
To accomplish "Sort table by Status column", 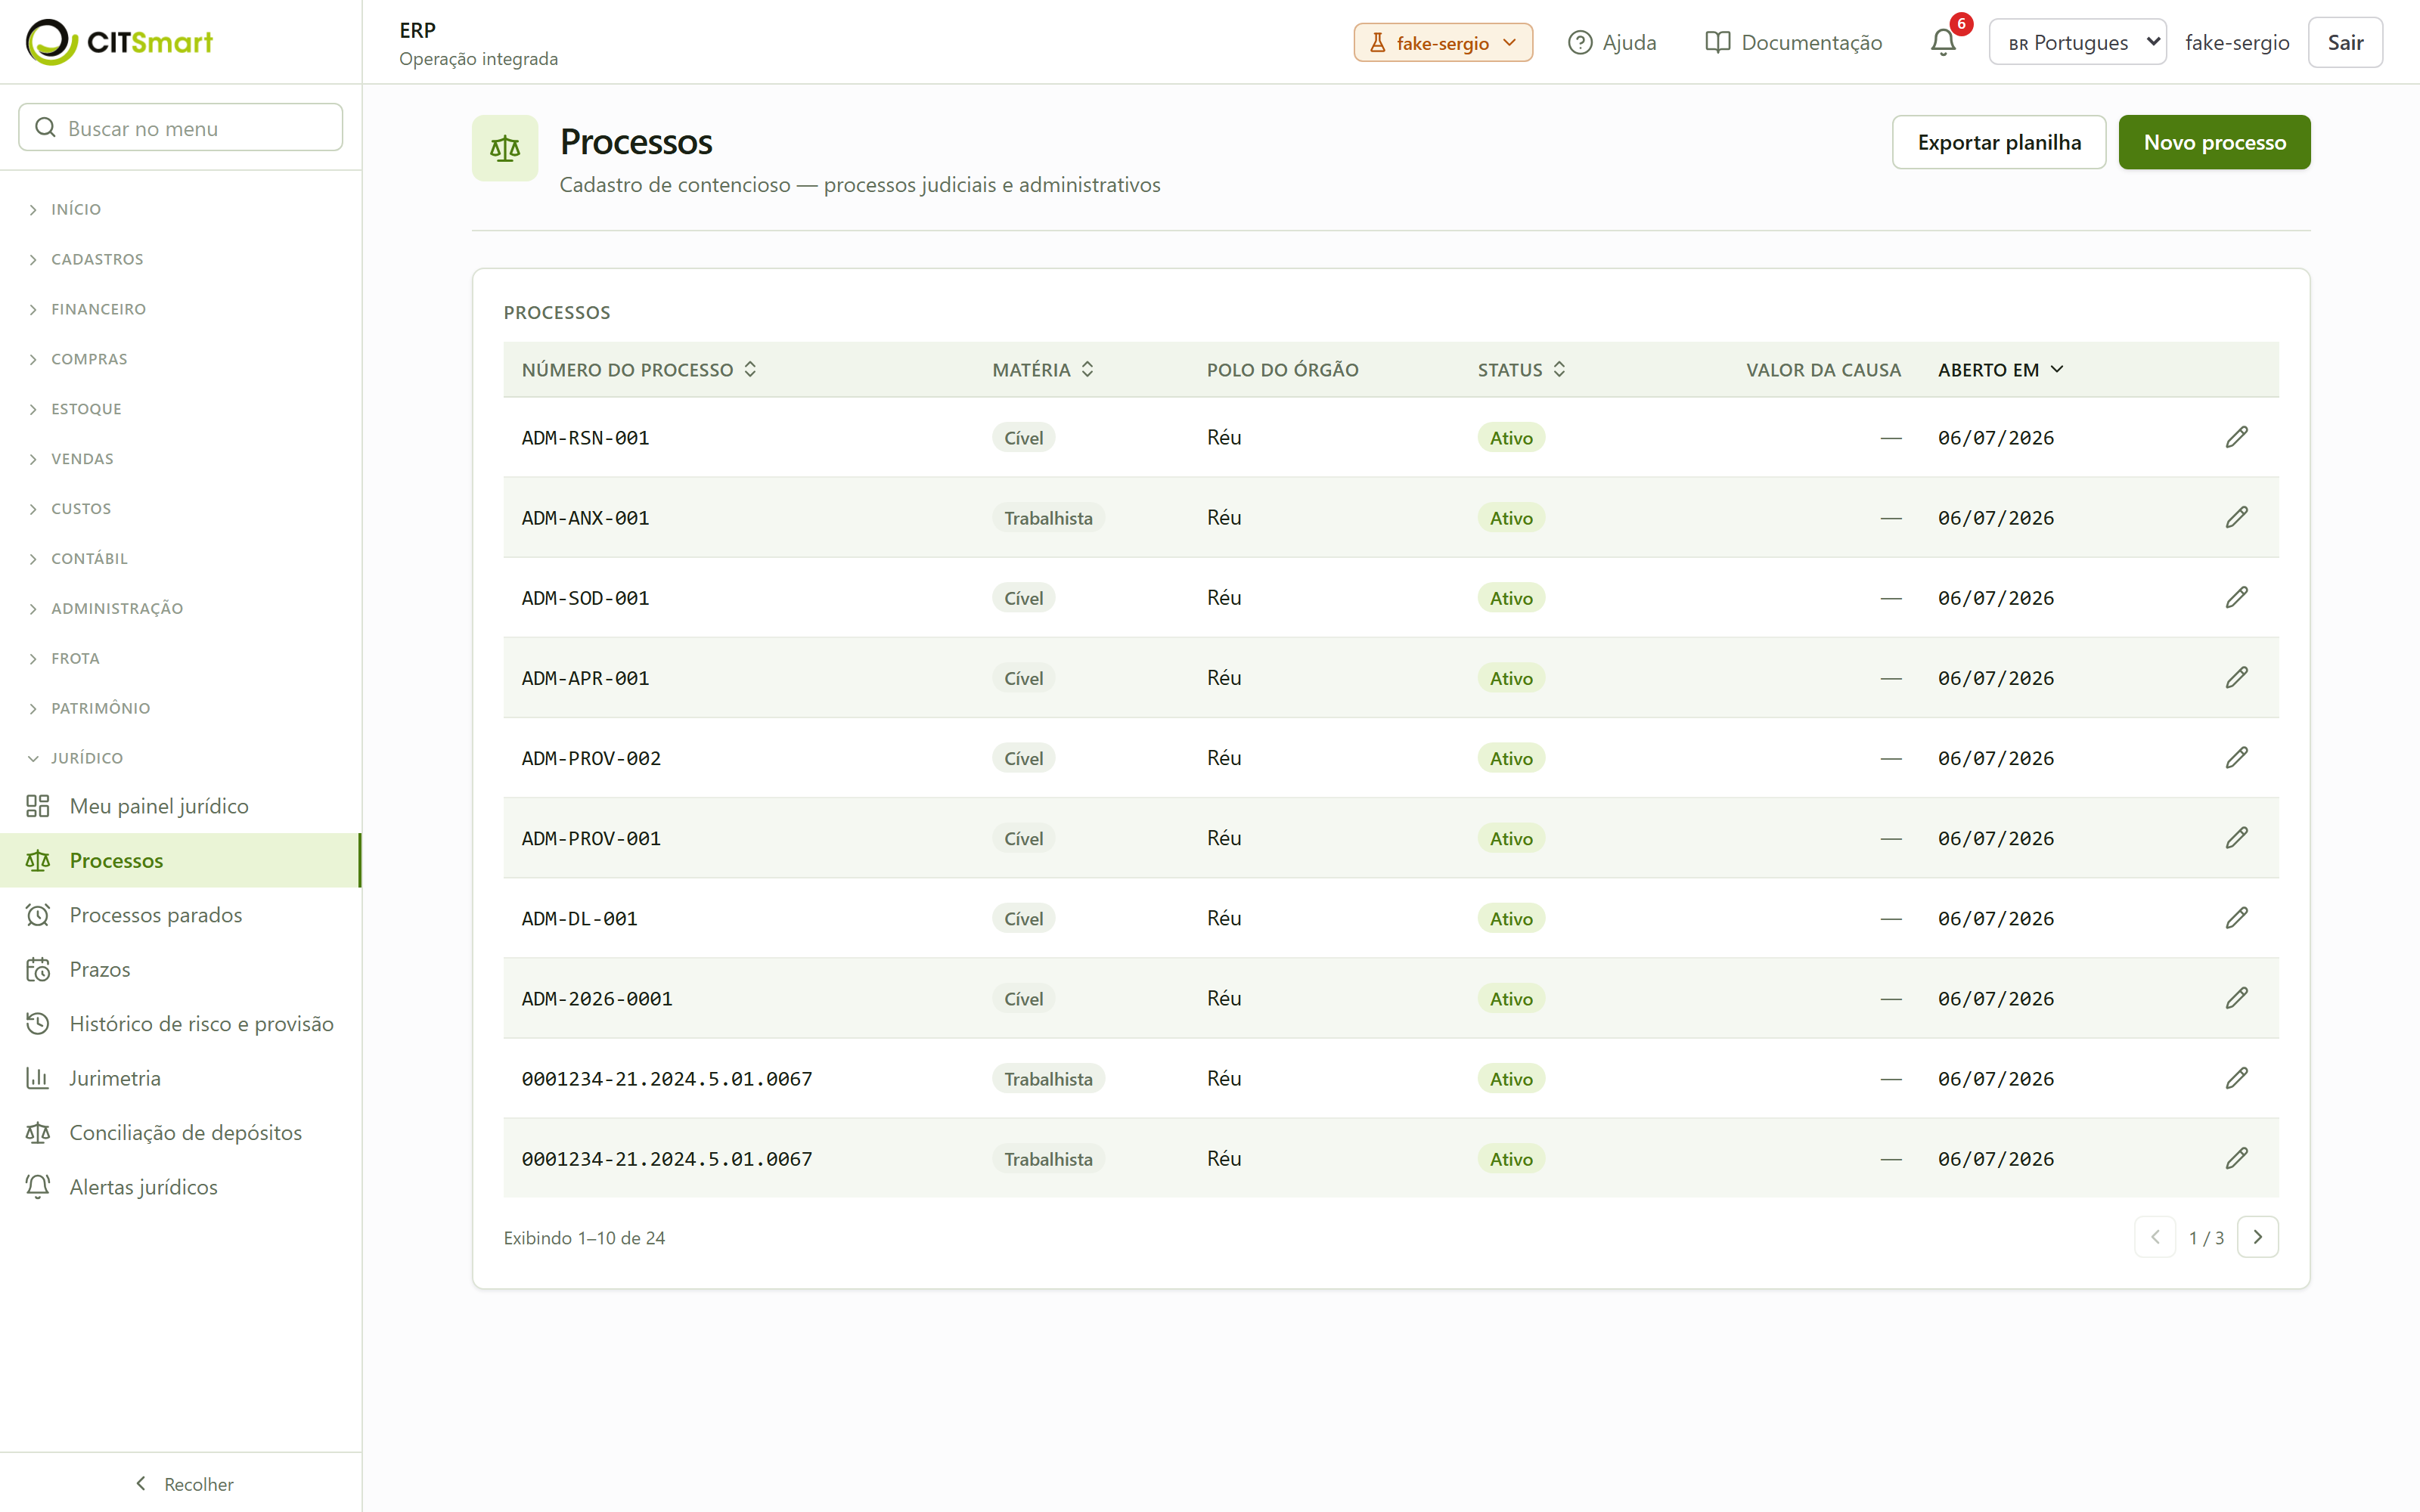I will (1521, 370).
